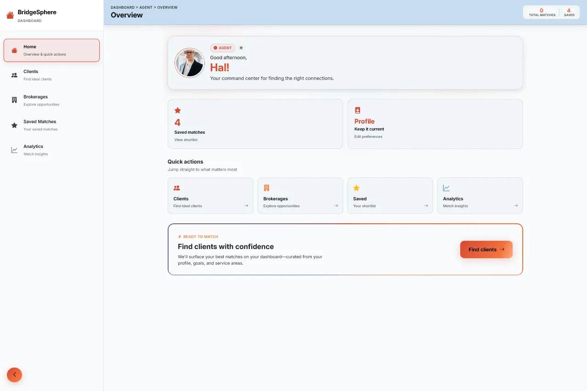Click the red star icon on the Saved matches card
The image size is (587, 391).
coord(178,110)
